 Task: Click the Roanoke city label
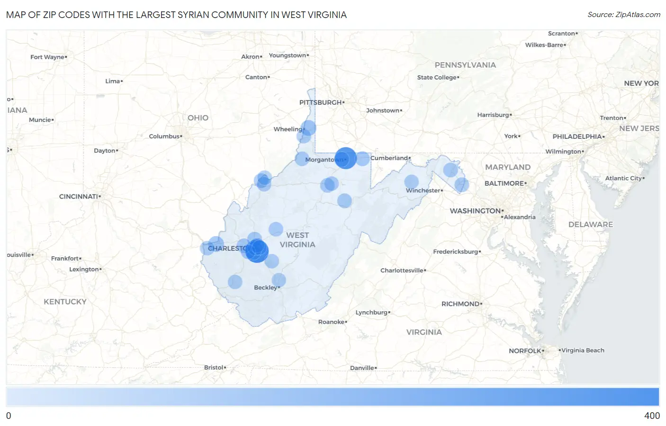tap(331, 322)
